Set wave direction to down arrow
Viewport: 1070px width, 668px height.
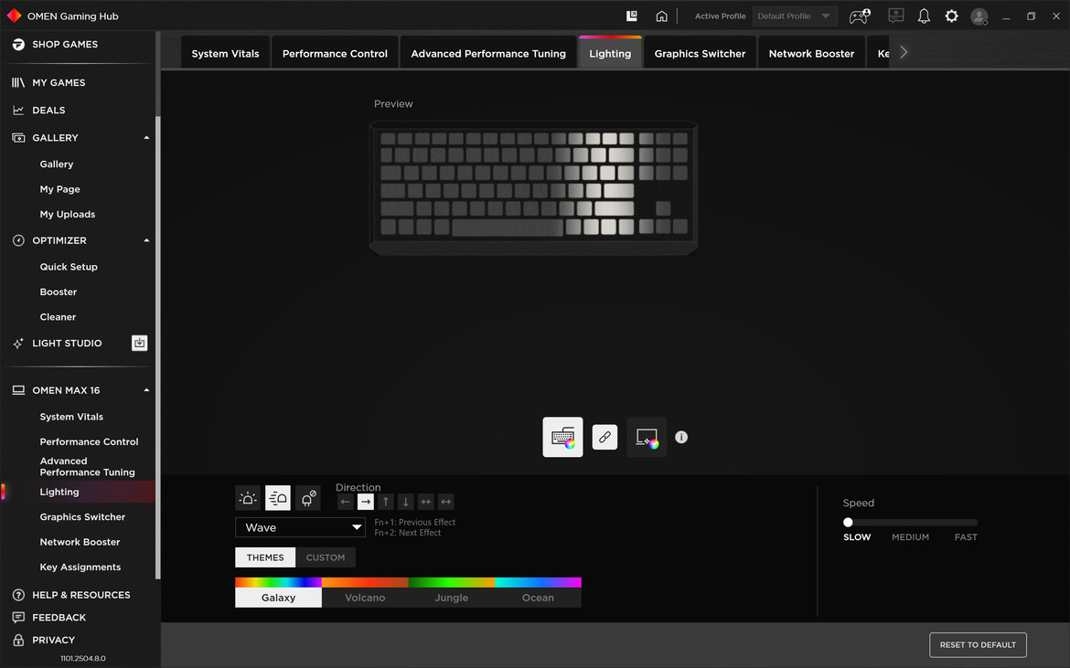[x=405, y=502]
